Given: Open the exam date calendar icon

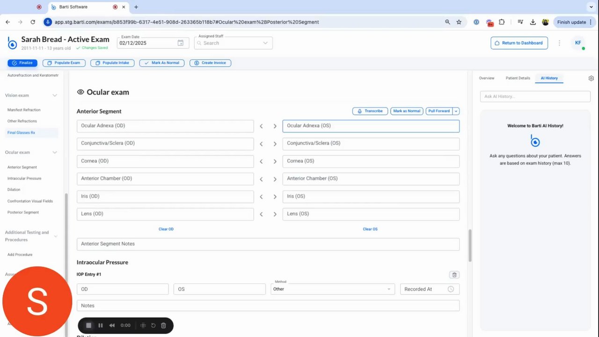Looking at the screenshot, I should click(x=181, y=43).
